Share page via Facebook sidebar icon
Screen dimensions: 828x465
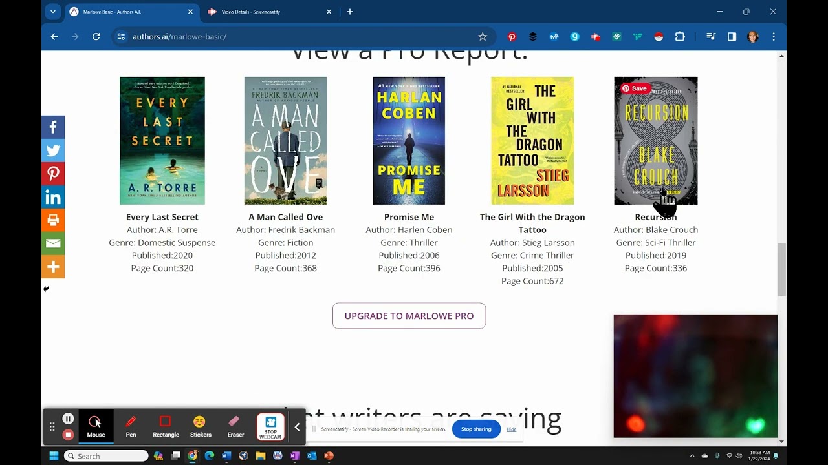[53, 127]
